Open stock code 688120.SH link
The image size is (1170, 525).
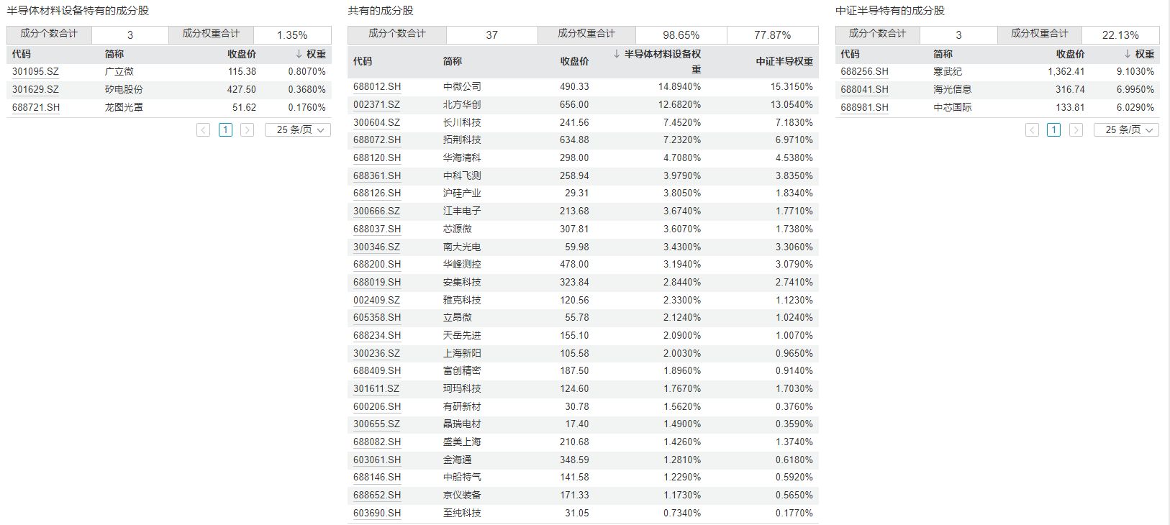377,157
